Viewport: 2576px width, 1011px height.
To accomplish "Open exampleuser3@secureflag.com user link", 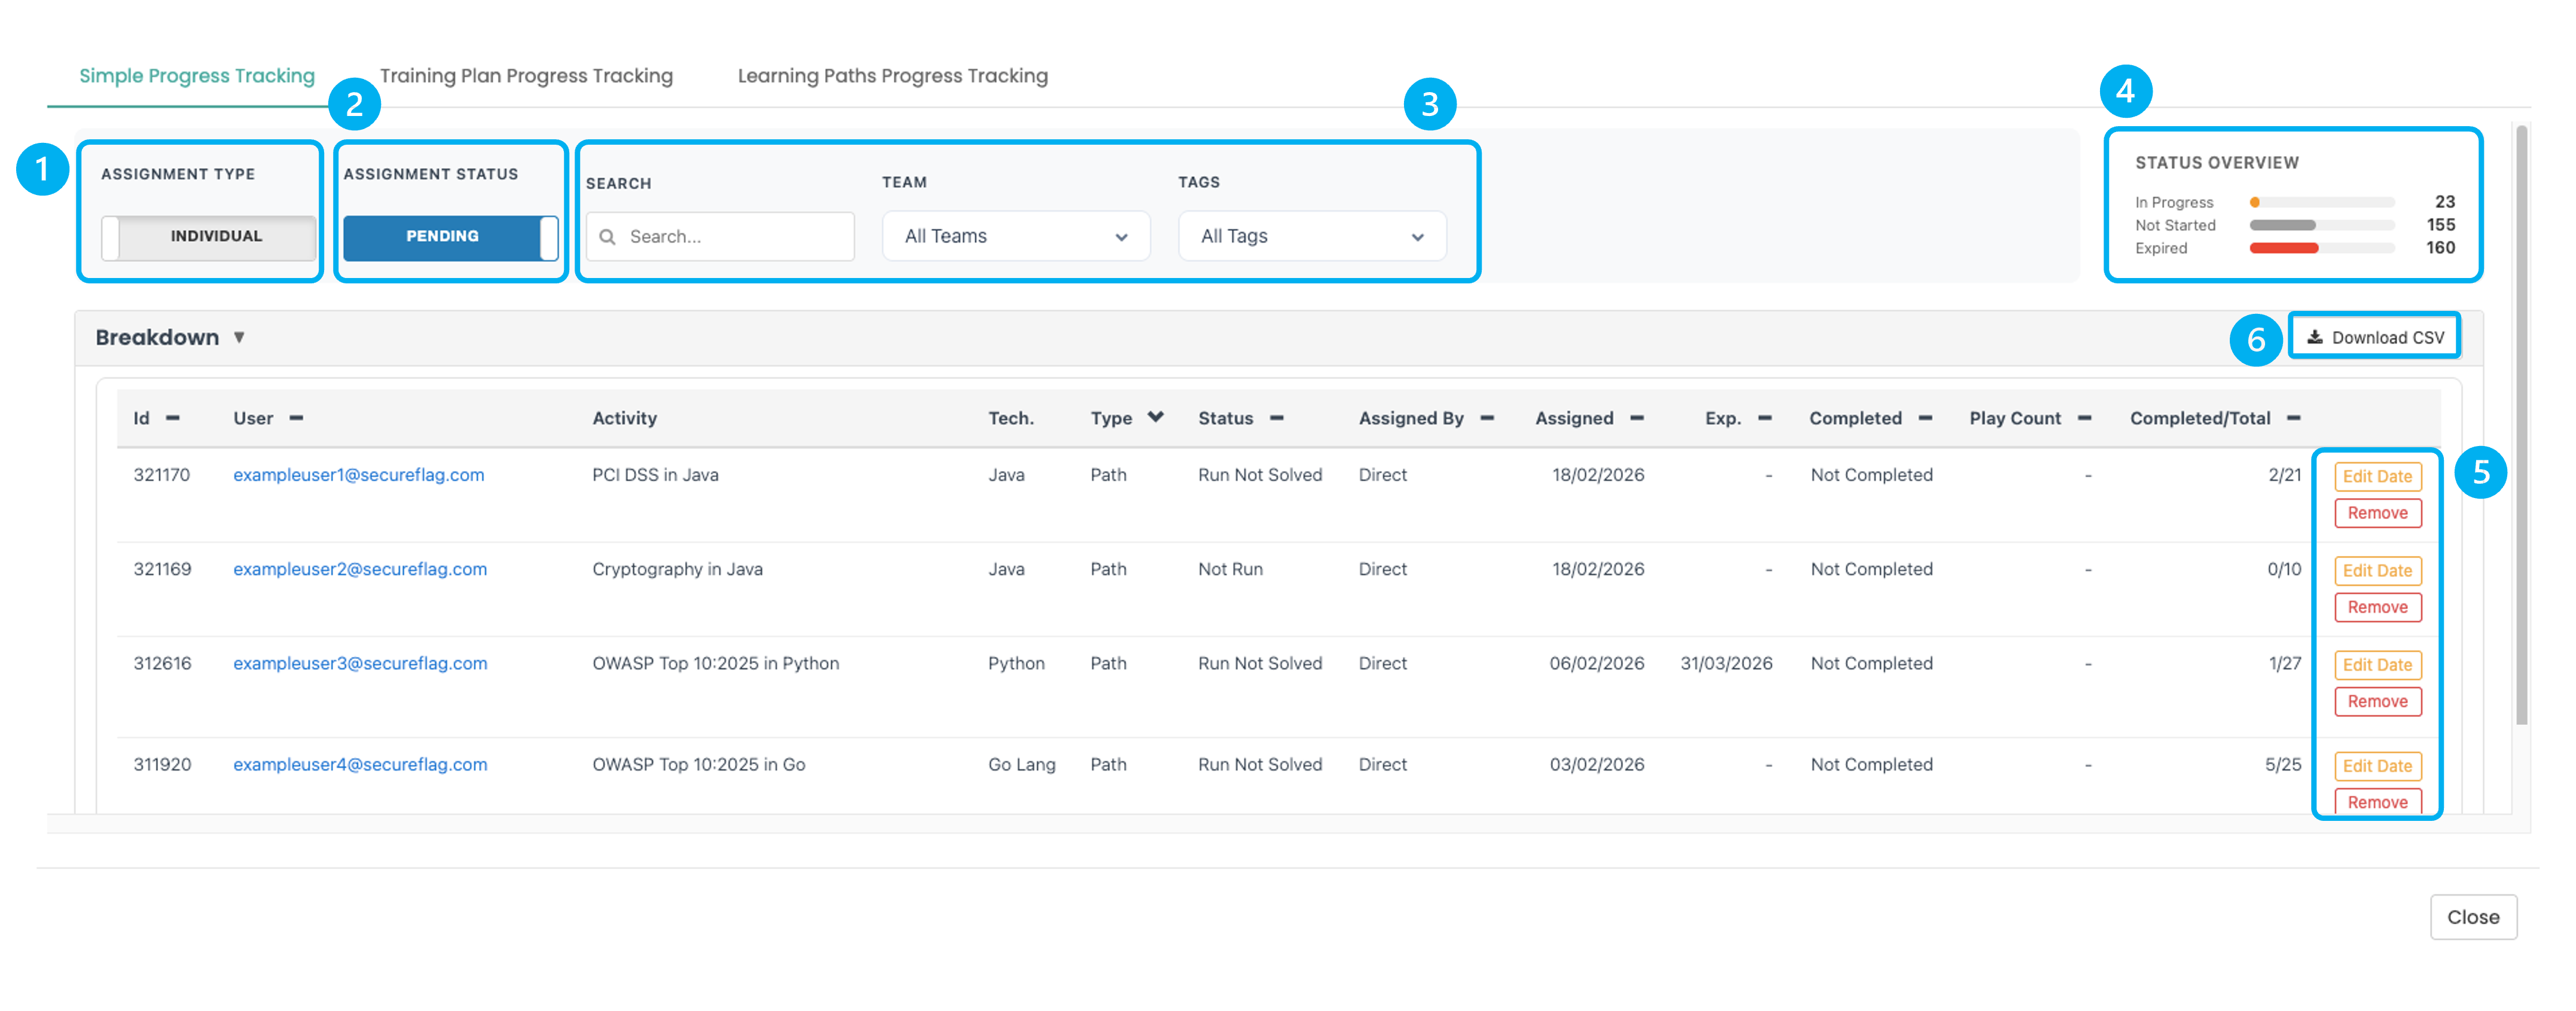I will (x=360, y=663).
